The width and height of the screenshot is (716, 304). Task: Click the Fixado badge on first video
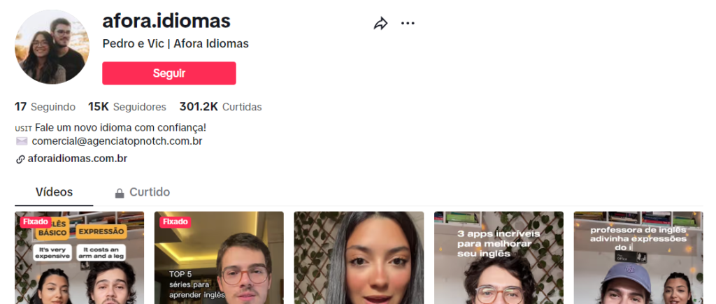coord(35,222)
